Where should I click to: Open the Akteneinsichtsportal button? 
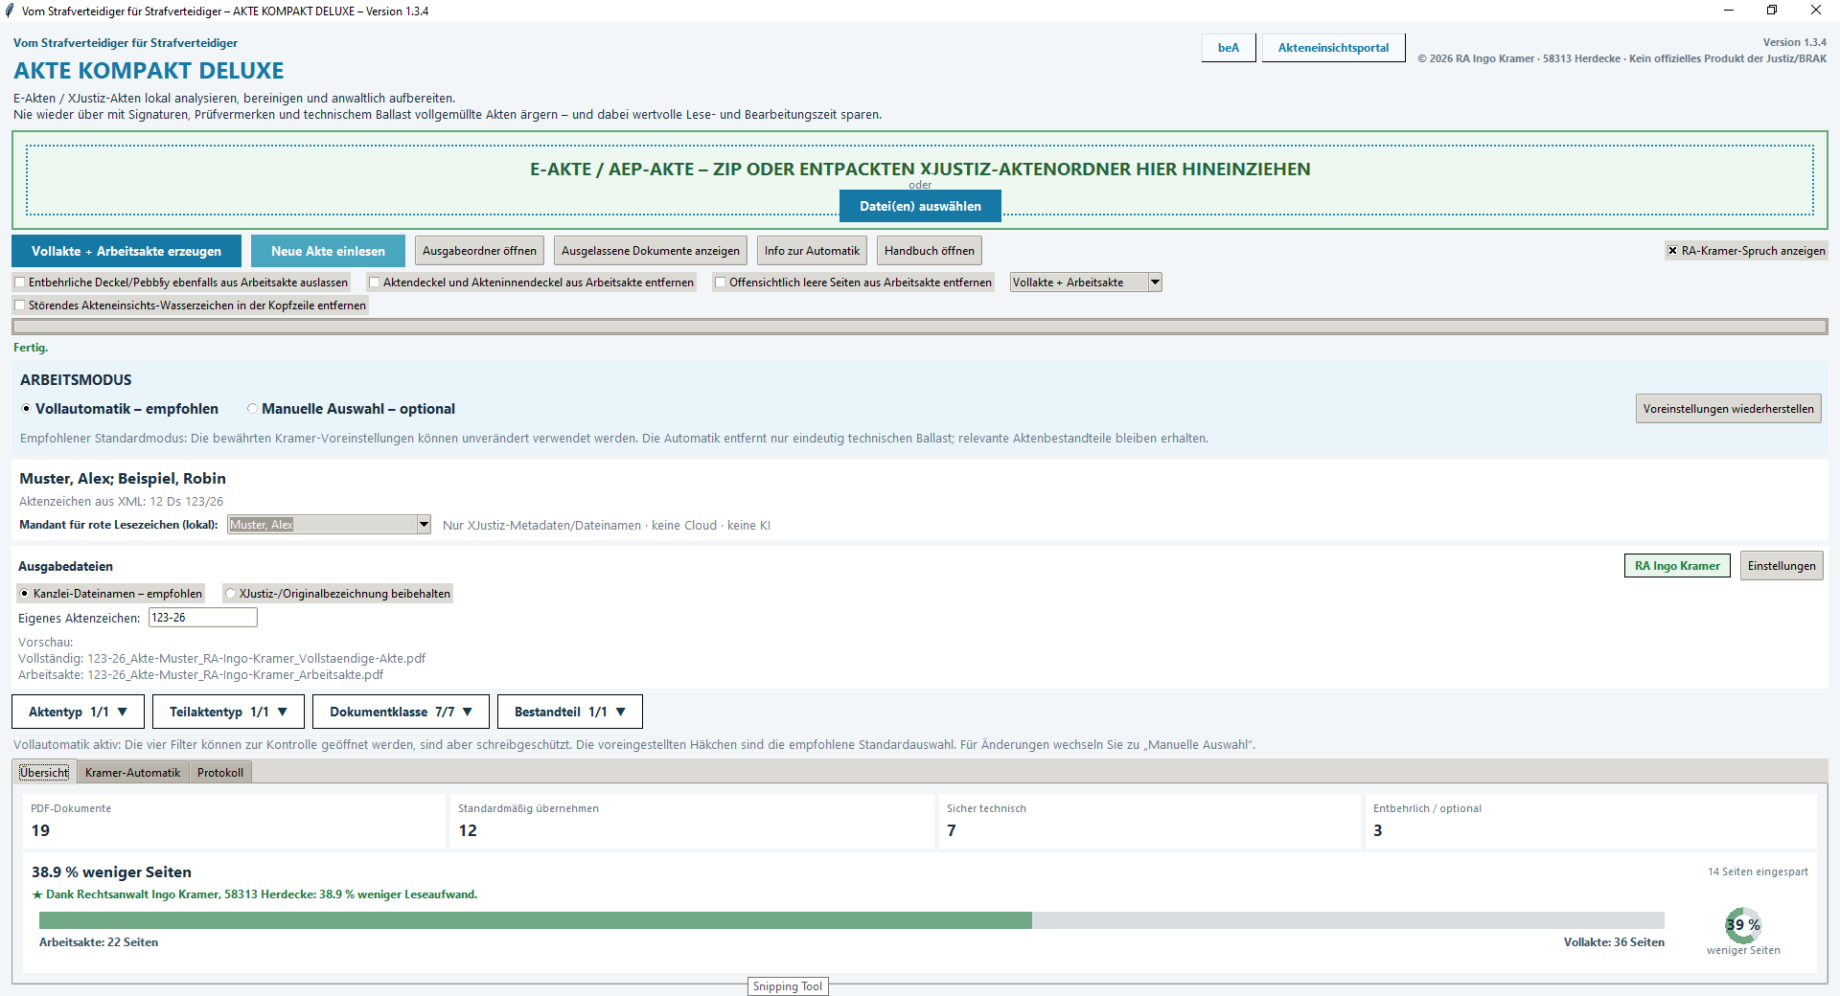click(1333, 48)
